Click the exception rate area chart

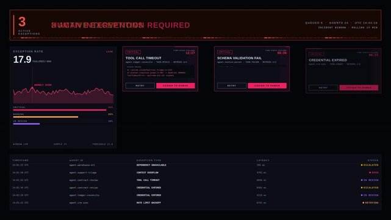pyautogui.click(x=63, y=95)
